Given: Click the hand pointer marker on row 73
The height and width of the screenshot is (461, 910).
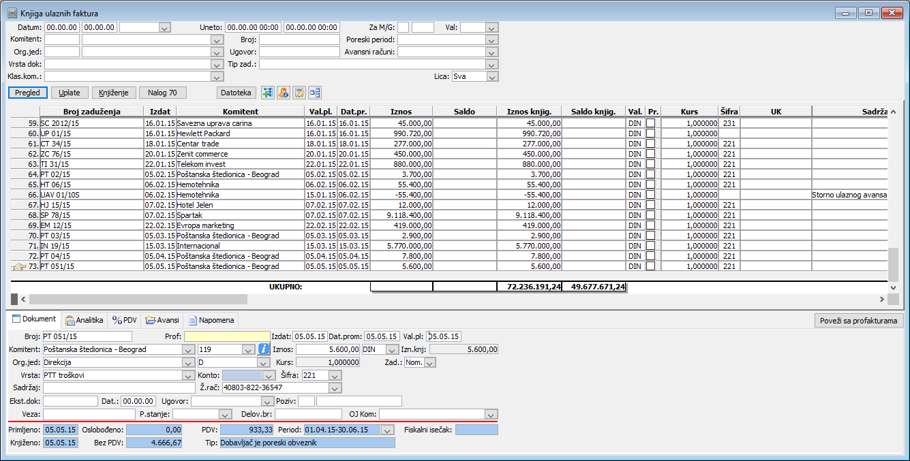Looking at the screenshot, I should click(x=19, y=267).
